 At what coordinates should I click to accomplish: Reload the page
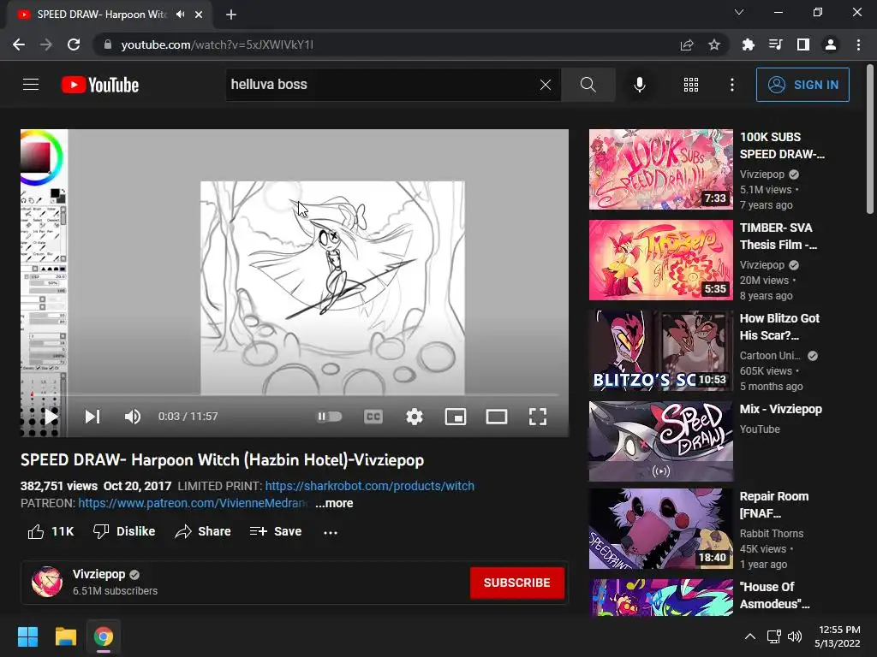pyautogui.click(x=74, y=44)
